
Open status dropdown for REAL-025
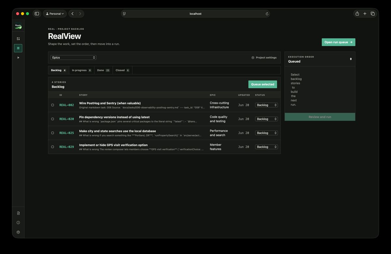coord(267,133)
